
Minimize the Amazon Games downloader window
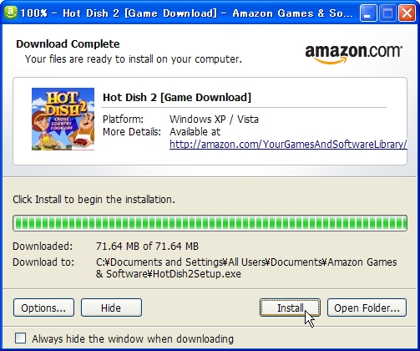pyautogui.click(x=368, y=13)
